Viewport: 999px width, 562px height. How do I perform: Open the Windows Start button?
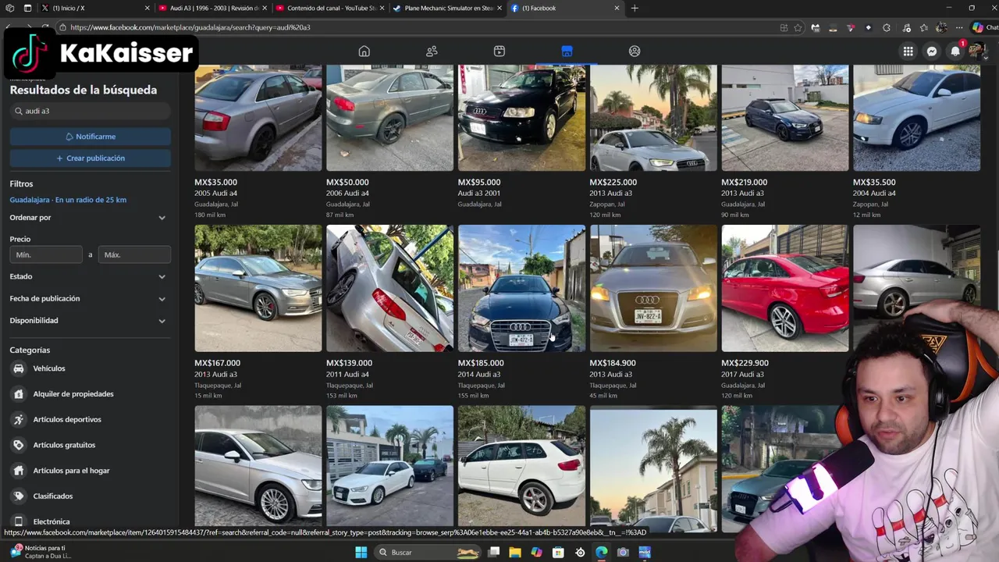point(361,552)
